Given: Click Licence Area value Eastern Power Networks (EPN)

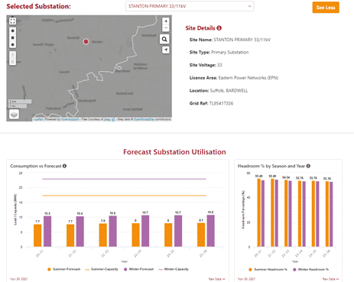Looking at the screenshot, I should (248, 78).
